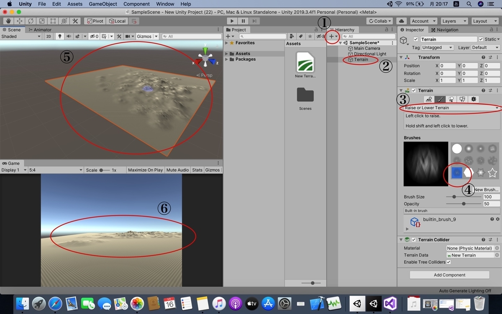Toggle 2D view mode in Scene
Viewport: 502px width, 314px height.
point(49,36)
